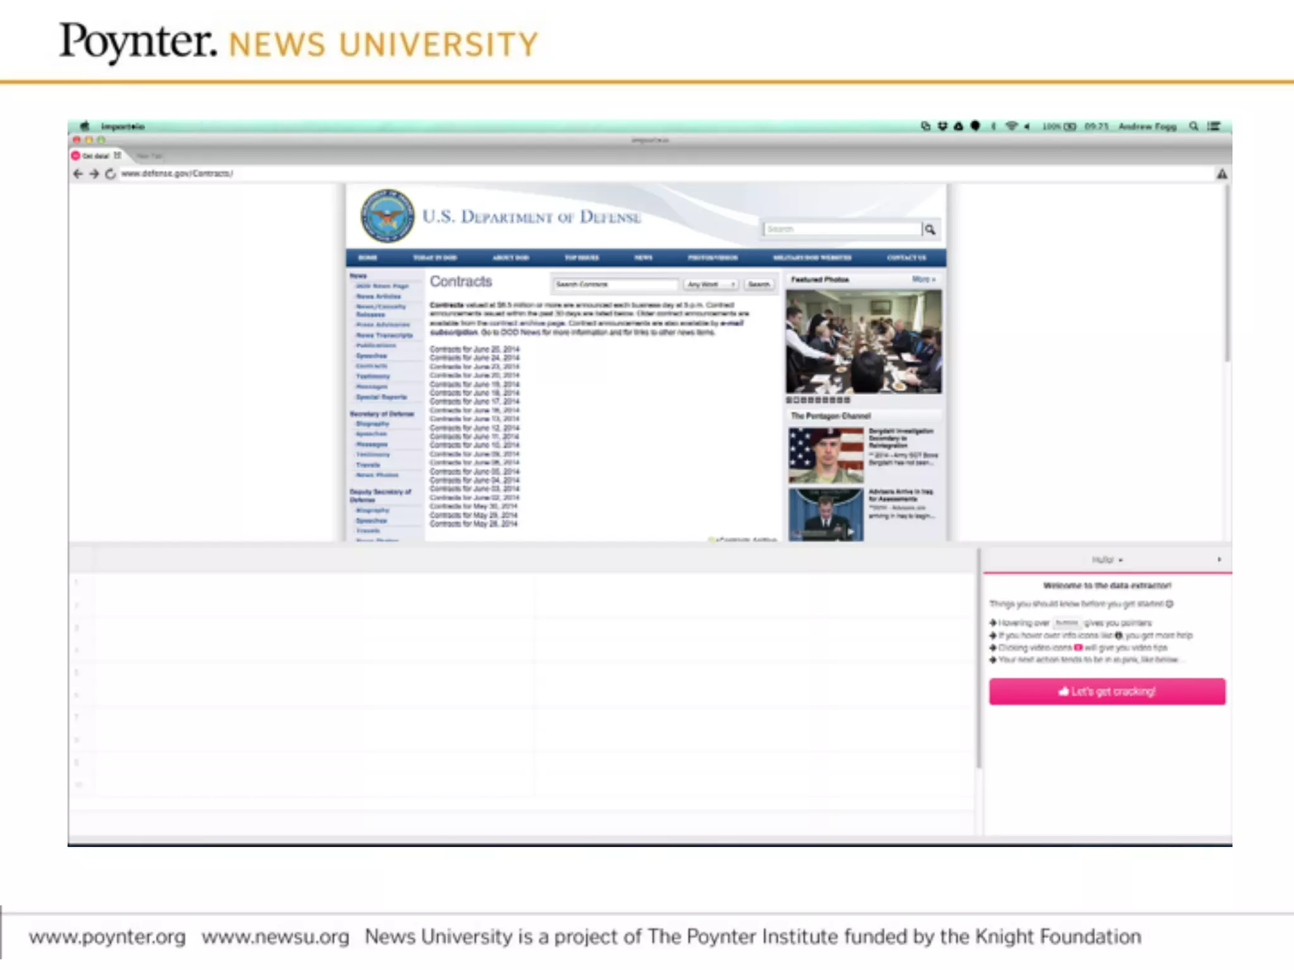Click the right arrow expander in extractor header

point(1219,560)
